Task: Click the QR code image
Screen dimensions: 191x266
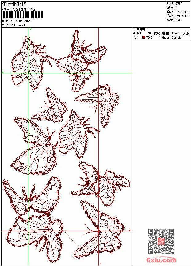Action: pos(161,241)
